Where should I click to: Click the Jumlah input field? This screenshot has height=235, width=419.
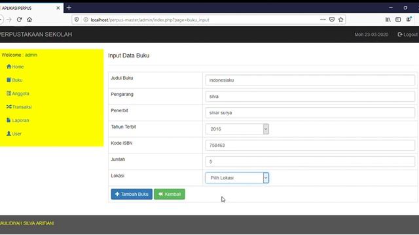point(310,161)
